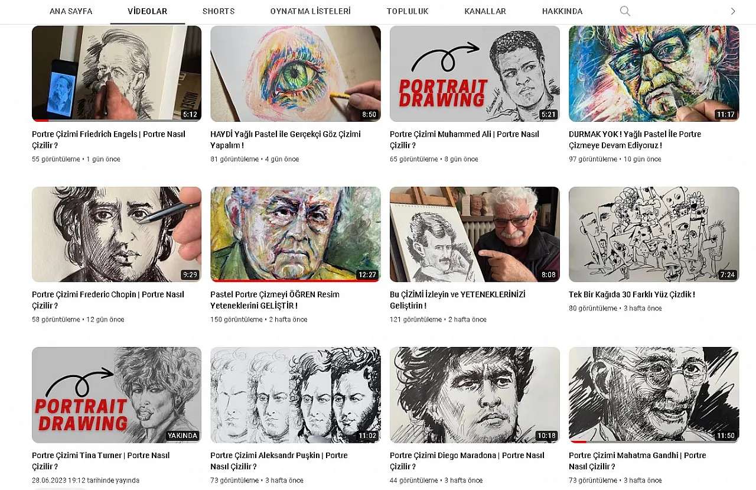Open title 'Bu ÇİZİMİ İzleyin ve YETENEKLERİNİZİ Geliştirin'

point(457,300)
